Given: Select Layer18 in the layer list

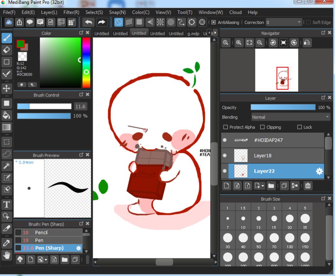Looking at the screenshot, I should coord(273,155).
